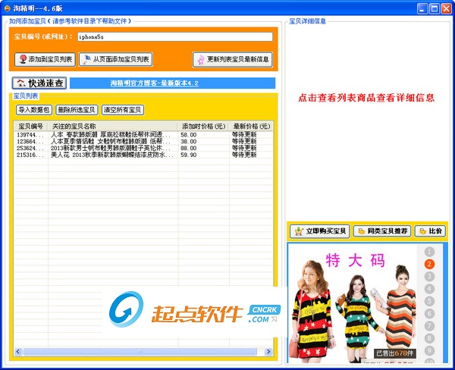Click item name 人本夏季情侣鞋
The width and height of the screenshot is (455, 370).
(111, 142)
